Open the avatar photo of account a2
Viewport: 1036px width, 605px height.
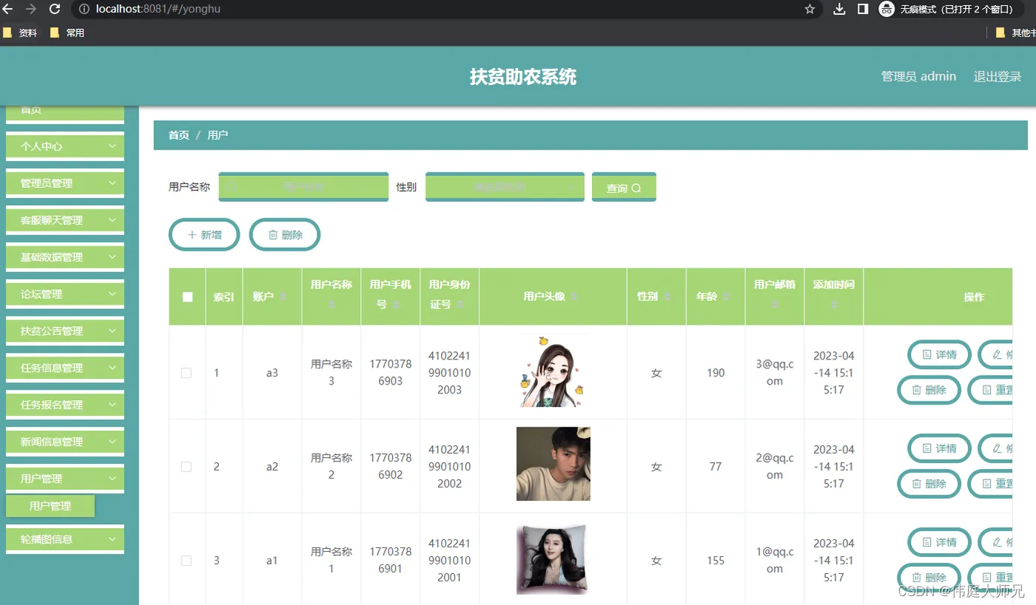pyautogui.click(x=553, y=464)
